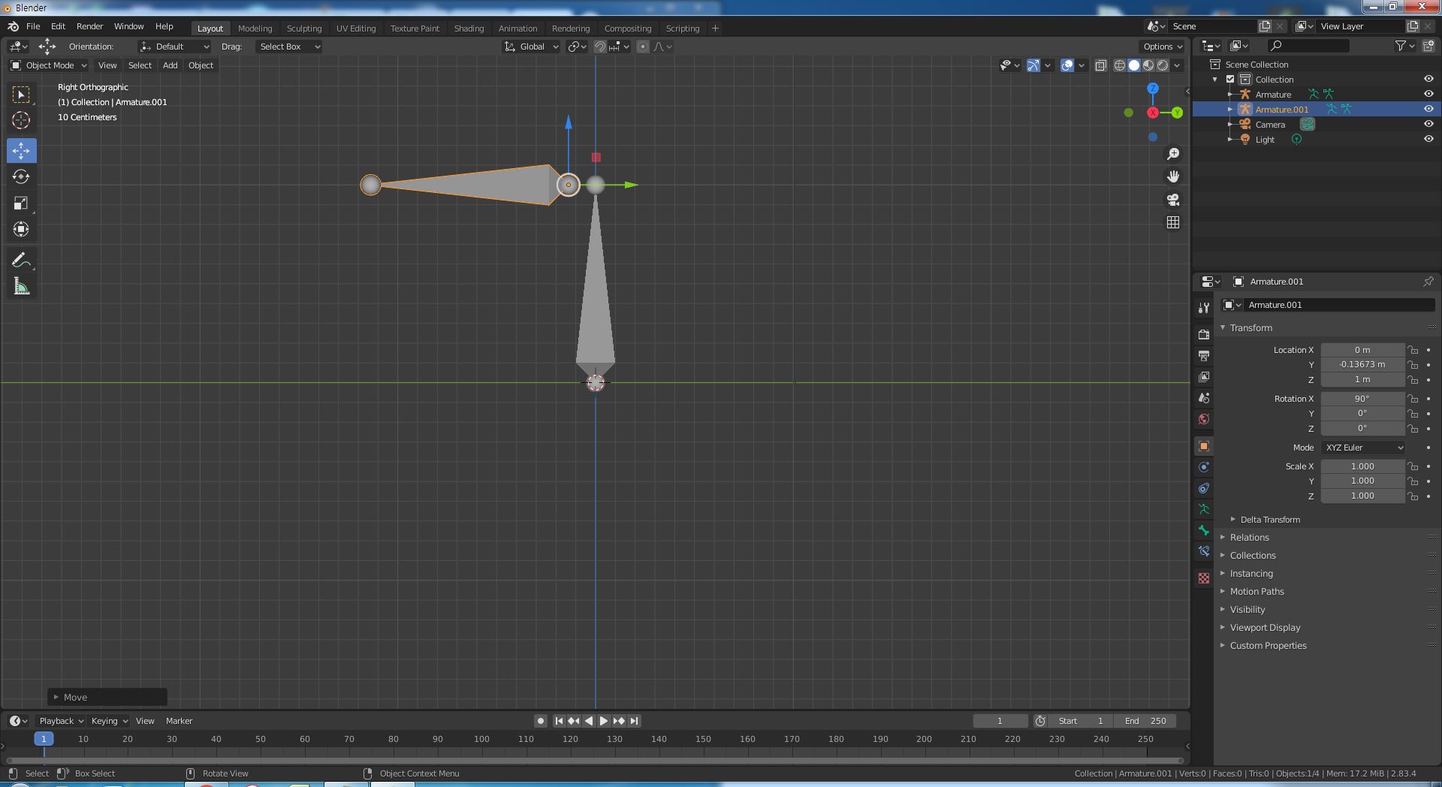The image size is (1442, 787).
Task: Open the Global transform orientation dropdown
Action: click(531, 47)
